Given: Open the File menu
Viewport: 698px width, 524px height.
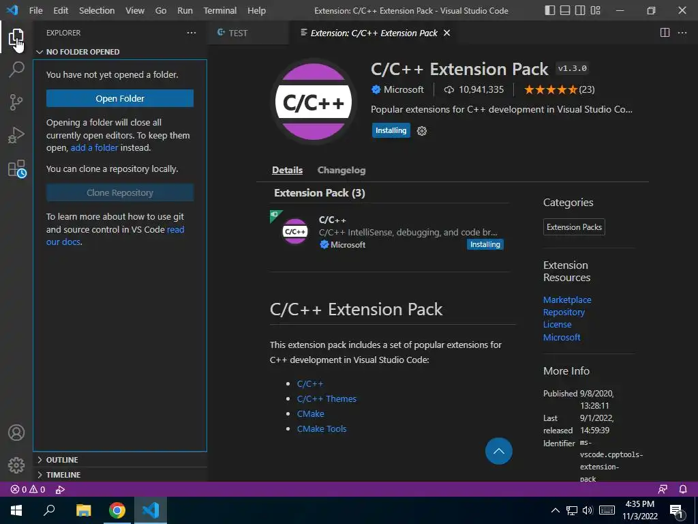Looking at the screenshot, I should [35, 10].
